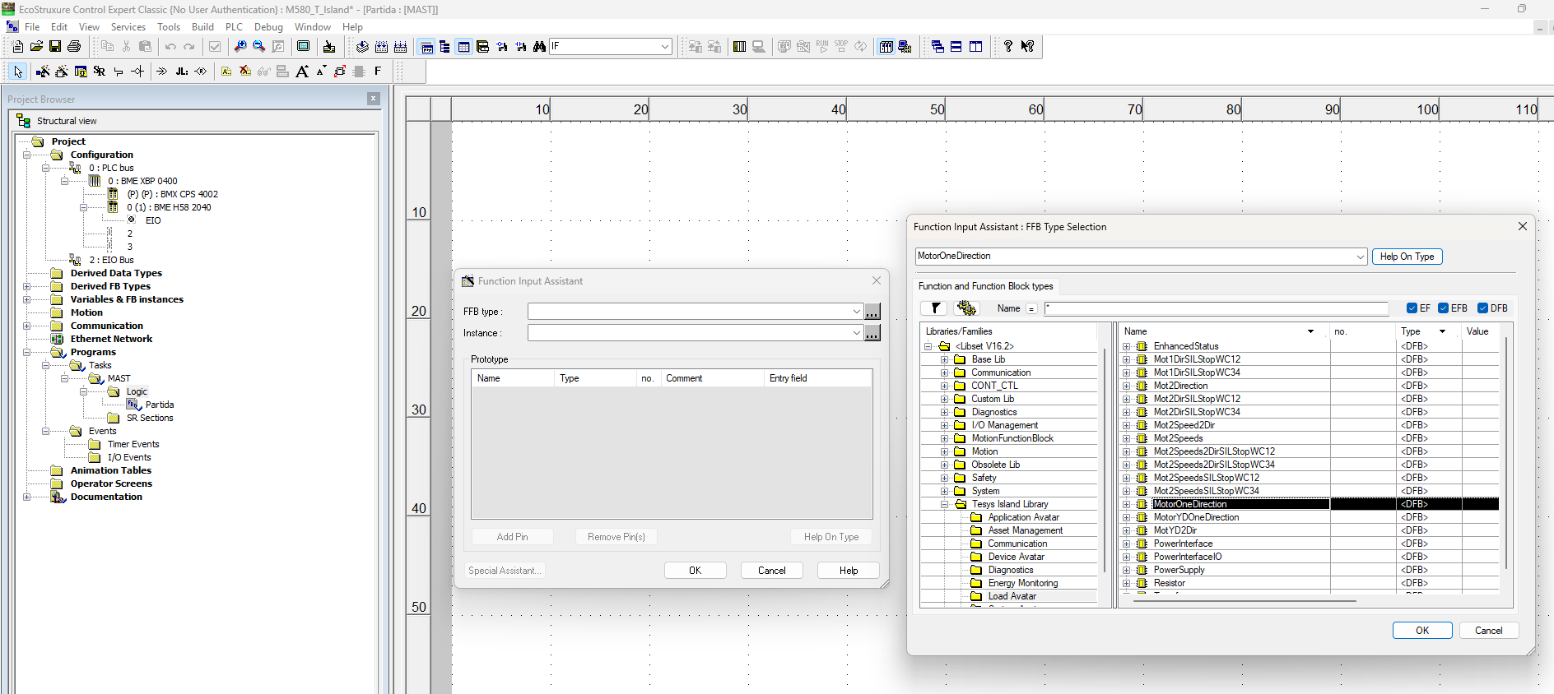Click the New project toolbar icon
The image size is (1554, 694).
tap(17, 47)
